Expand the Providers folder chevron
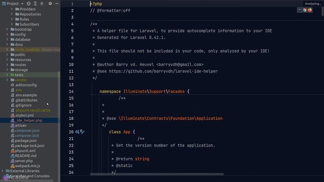 [12, 9]
